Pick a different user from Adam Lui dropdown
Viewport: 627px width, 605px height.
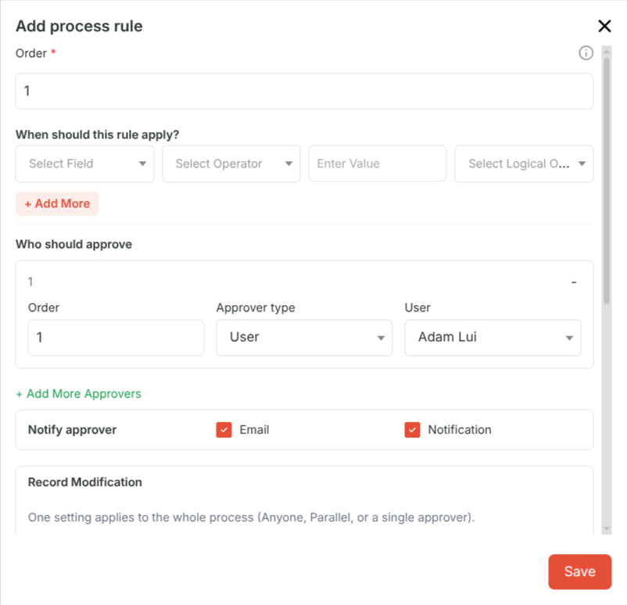493,337
